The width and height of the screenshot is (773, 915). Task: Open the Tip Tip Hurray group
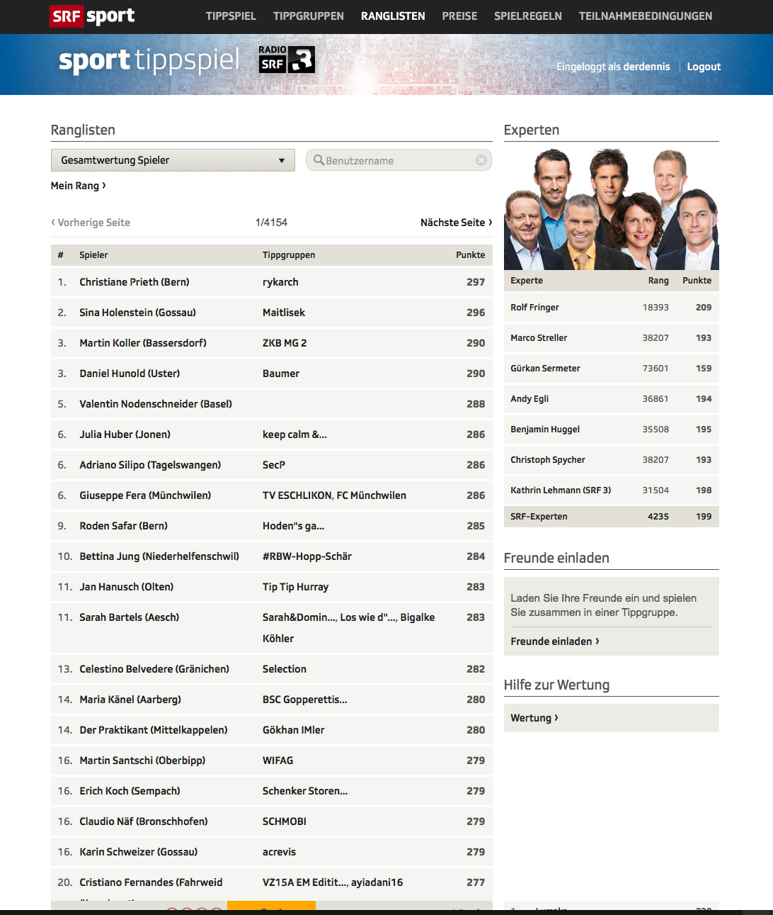pyautogui.click(x=295, y=587)
